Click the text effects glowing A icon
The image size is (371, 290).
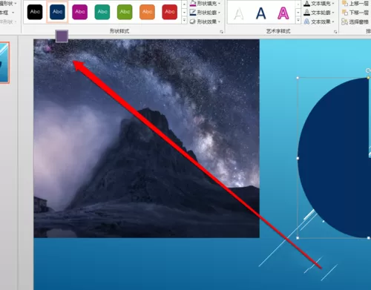tap(306, 22)
